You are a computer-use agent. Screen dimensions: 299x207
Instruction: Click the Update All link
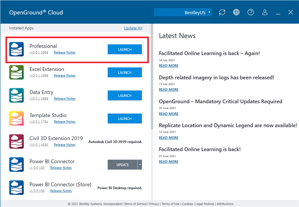click(133, 28)
